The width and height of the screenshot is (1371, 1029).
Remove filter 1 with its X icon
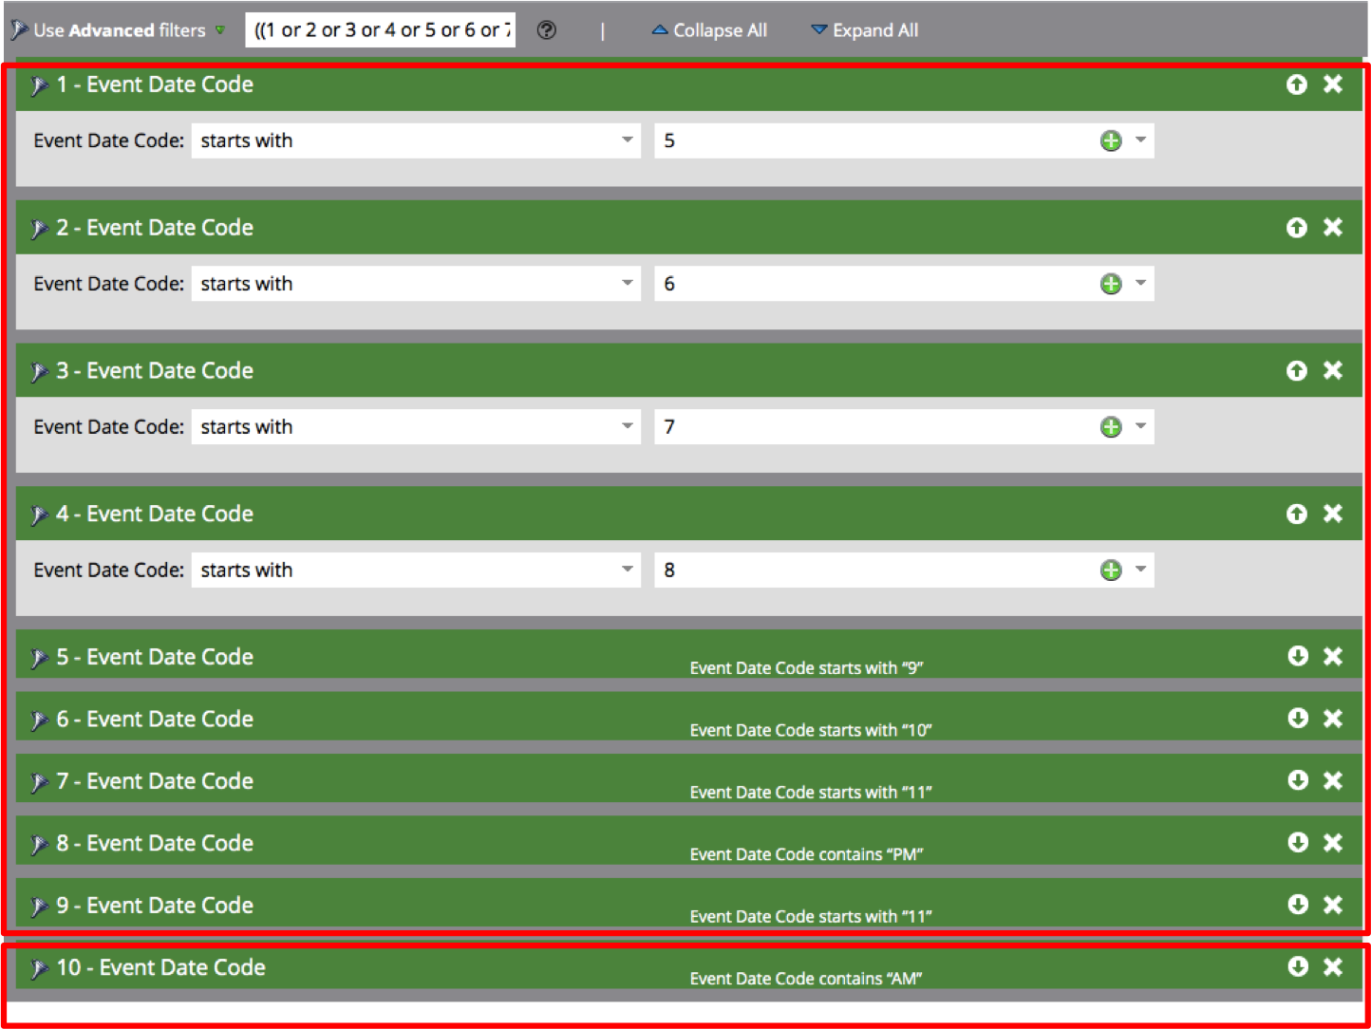pyautogui.click(x=1333, y=84)
